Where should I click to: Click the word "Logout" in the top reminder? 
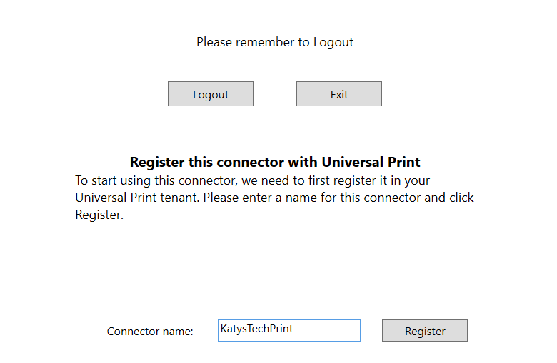point(333,42)
